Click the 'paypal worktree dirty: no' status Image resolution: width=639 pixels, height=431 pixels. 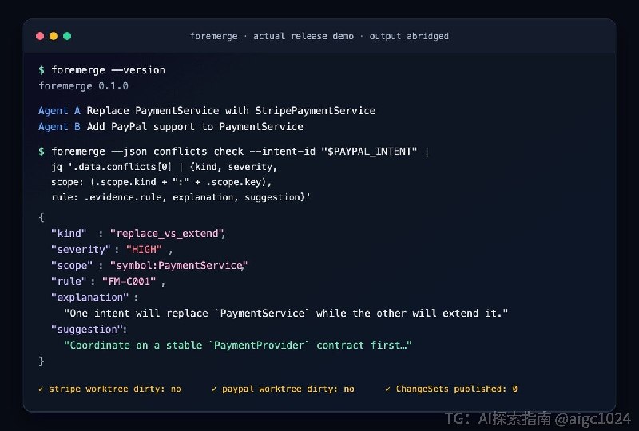tap(283, 389)
